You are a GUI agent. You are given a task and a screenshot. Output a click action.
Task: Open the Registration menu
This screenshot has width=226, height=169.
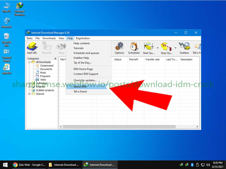[x=83, y=38]
